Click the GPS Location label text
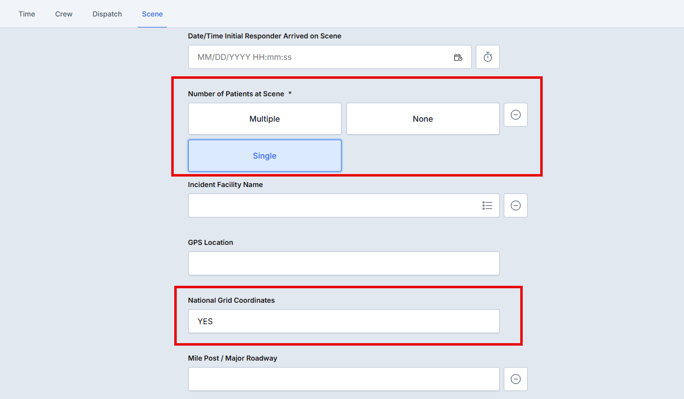684x399 pixels. coord(210,242)
